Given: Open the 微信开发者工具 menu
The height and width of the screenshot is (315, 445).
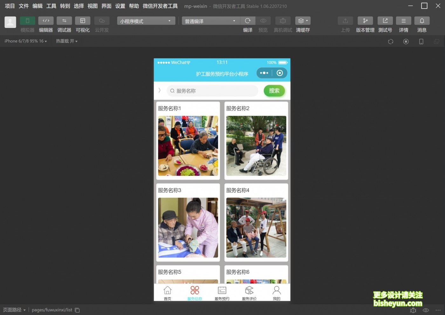Looking at the screenshot, I should tap(160, 6).
